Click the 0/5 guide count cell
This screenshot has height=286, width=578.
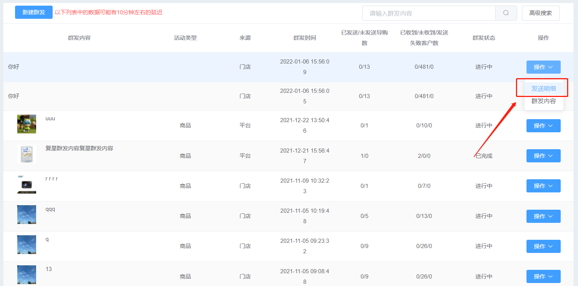364,216
